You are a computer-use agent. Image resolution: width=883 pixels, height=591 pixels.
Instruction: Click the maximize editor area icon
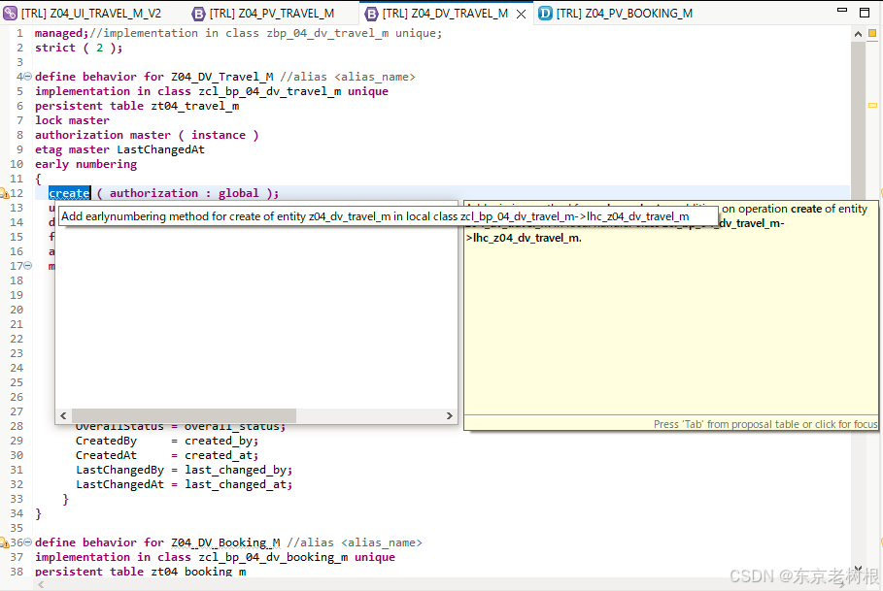click(x=863, y=10)
